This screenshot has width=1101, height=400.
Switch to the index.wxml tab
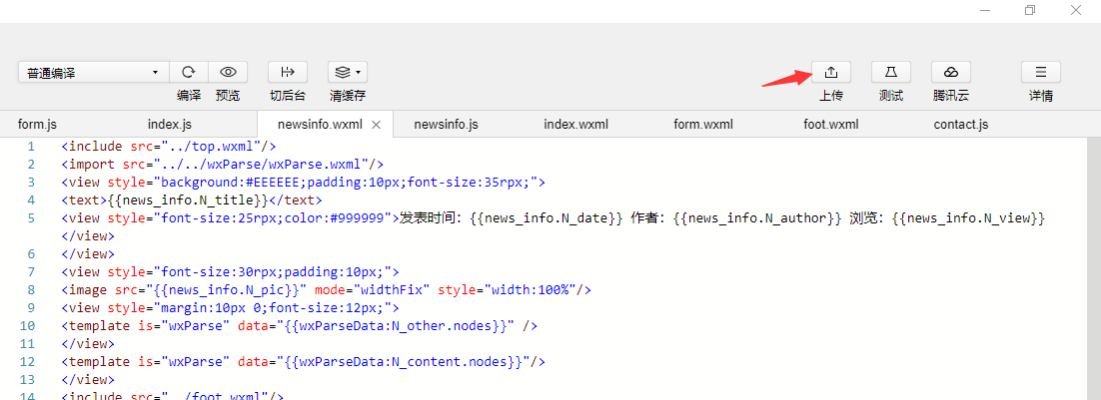[x=575, y=125]
